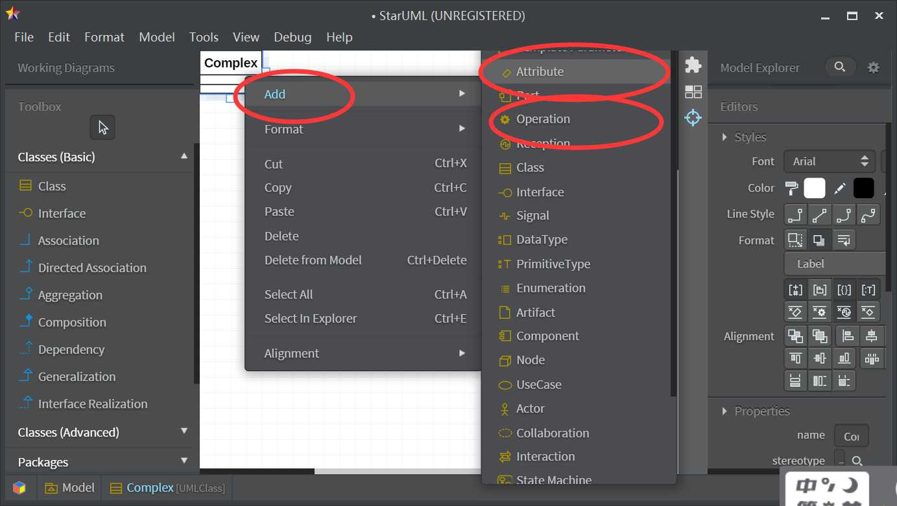The image size is (897, 506).
Task: Open the Format submenu in the context menu
Action: pos(363,129)
